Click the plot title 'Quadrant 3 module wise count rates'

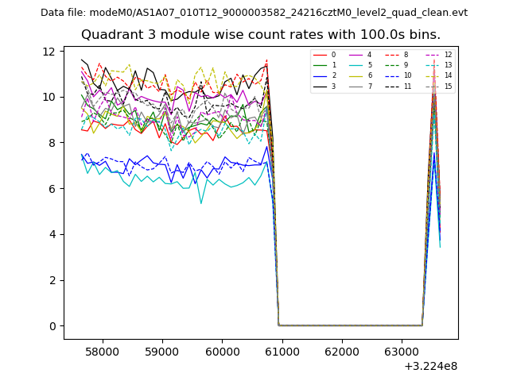point(260,35)
